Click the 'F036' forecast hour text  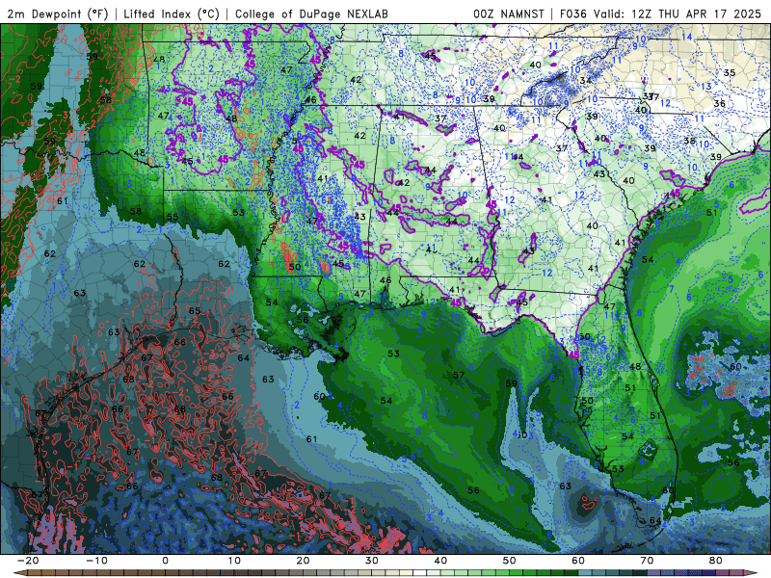[573, 13]
